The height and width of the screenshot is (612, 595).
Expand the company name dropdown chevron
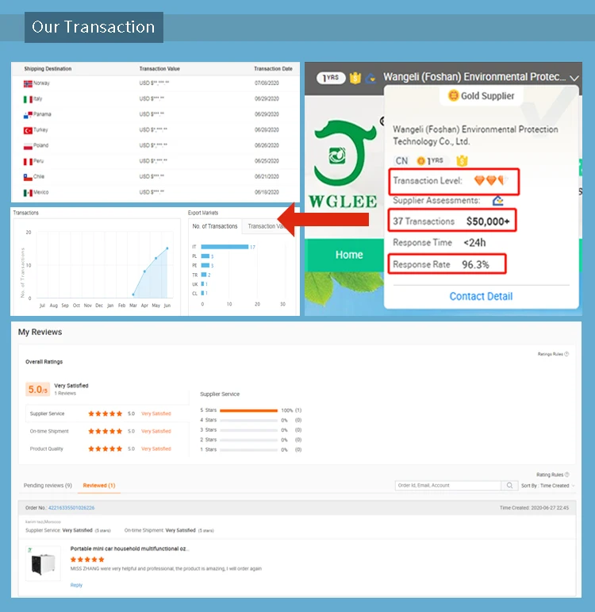[x=574, y=78]
